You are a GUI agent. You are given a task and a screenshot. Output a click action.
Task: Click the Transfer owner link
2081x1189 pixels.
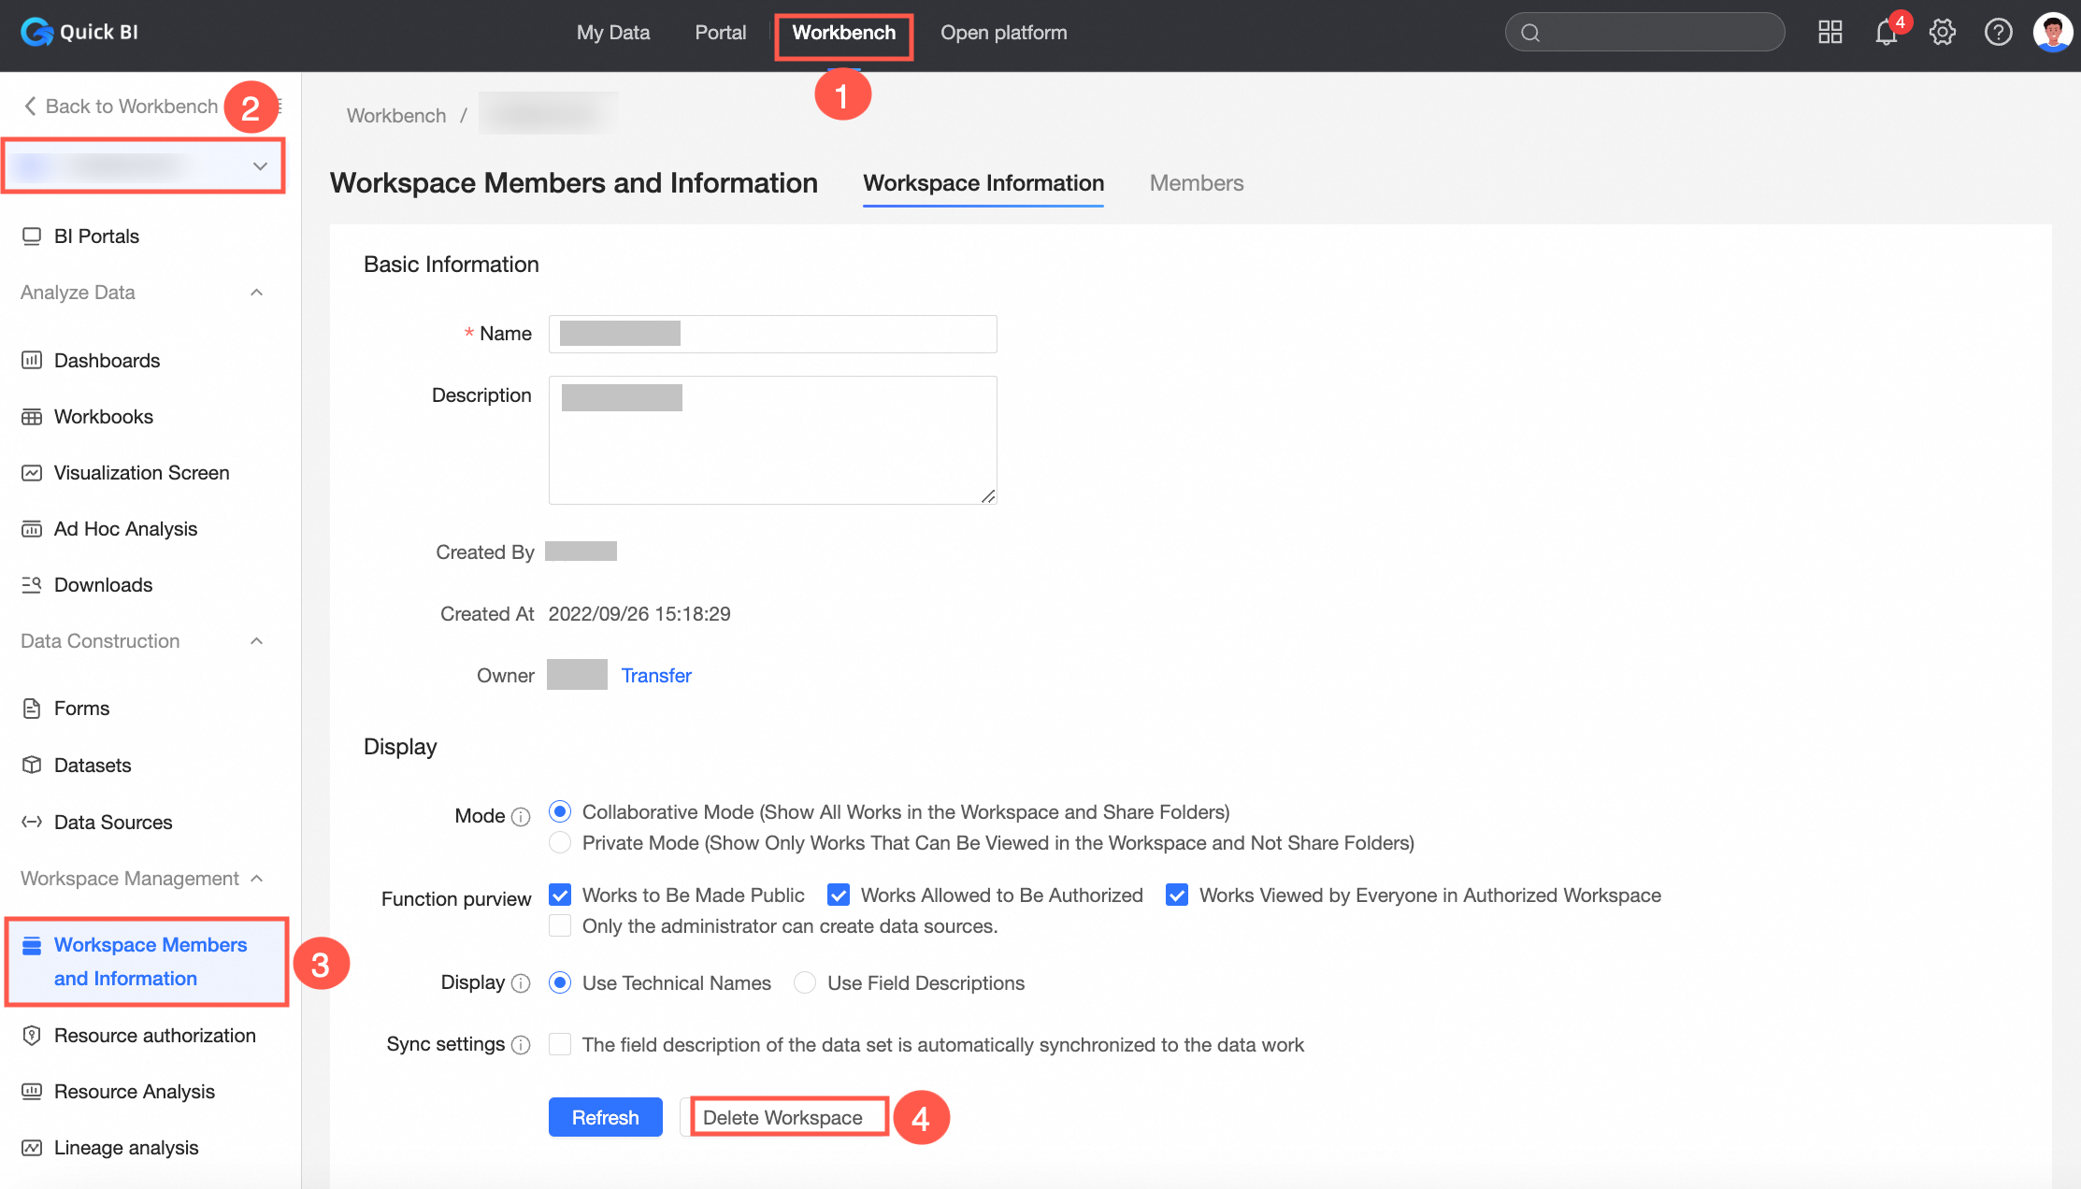pos(656,676)
